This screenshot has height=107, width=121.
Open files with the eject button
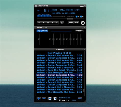(62, 23)
